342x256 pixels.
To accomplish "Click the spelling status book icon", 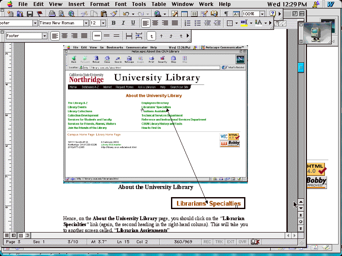I will click(x=255, y=242).
